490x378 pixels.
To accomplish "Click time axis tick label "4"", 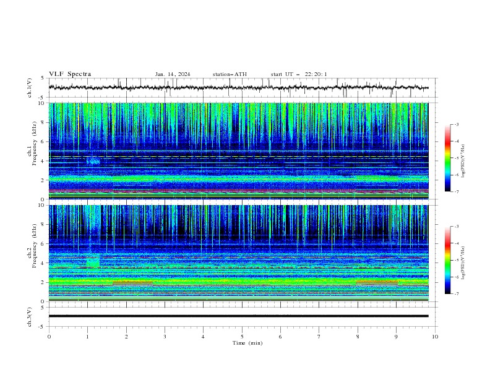I will [203, 337].
